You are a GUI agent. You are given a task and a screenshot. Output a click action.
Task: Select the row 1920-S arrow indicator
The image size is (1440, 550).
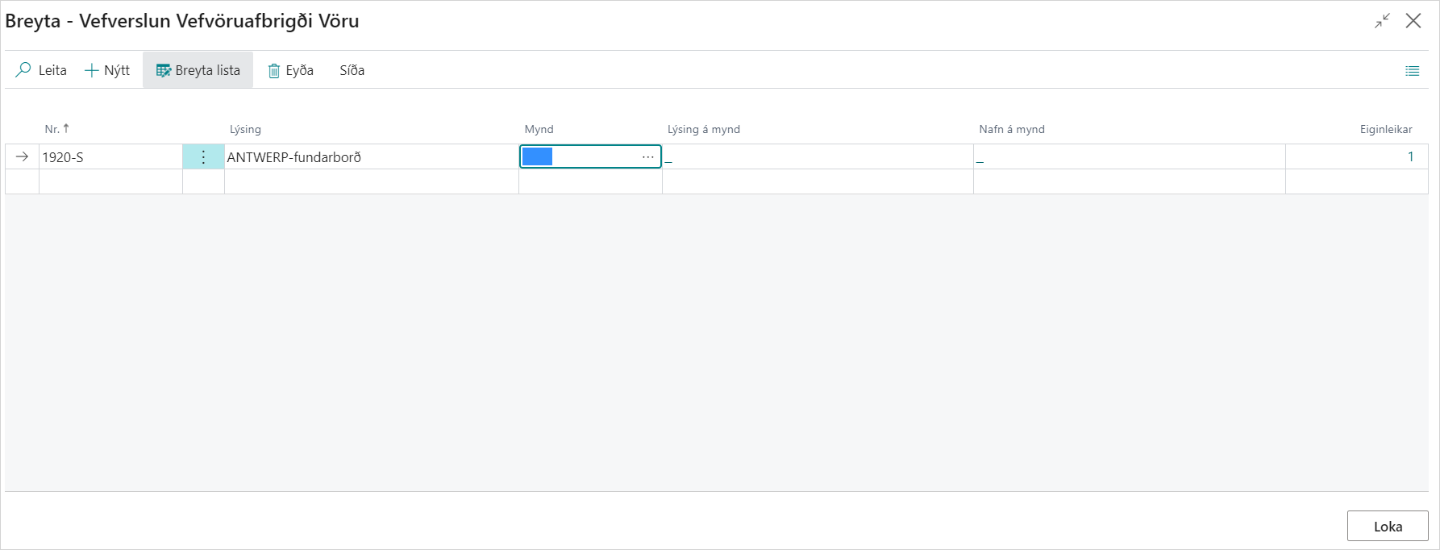23,157
